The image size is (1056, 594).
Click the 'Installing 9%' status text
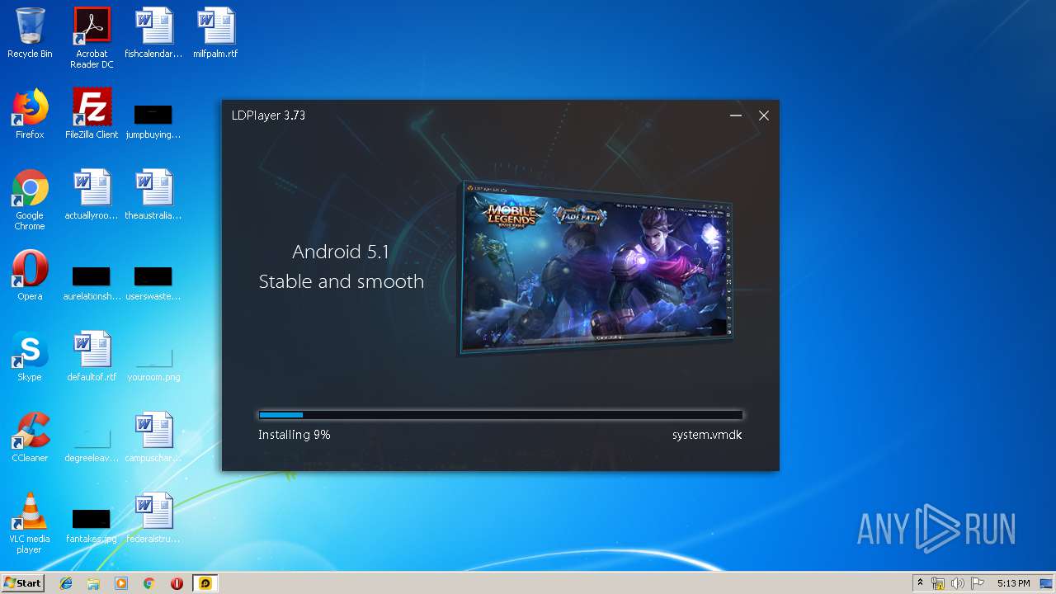click(x=295, y=435)
